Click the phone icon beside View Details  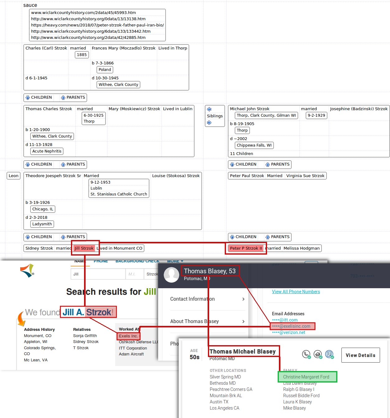coord(306,354)
